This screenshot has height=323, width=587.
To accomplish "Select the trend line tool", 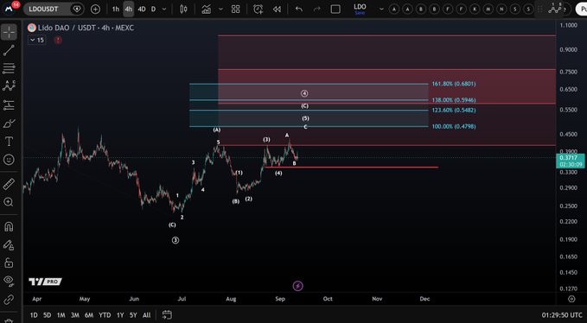I will [x=9, y=50].
